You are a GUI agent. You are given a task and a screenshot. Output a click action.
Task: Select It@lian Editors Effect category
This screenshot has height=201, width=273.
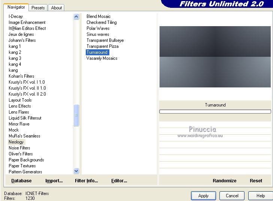click(27, 28)
